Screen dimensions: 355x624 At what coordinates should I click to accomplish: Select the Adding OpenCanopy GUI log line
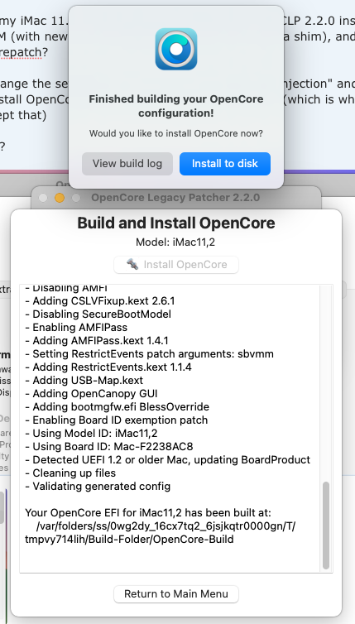(x=91, y=393)
